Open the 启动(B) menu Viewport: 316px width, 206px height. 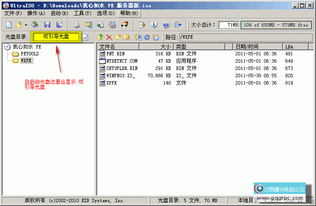pyautogui.click(x=59, y=13)
